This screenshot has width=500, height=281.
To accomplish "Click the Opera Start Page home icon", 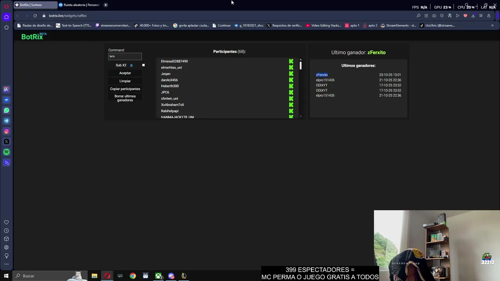I will point(6,17).
